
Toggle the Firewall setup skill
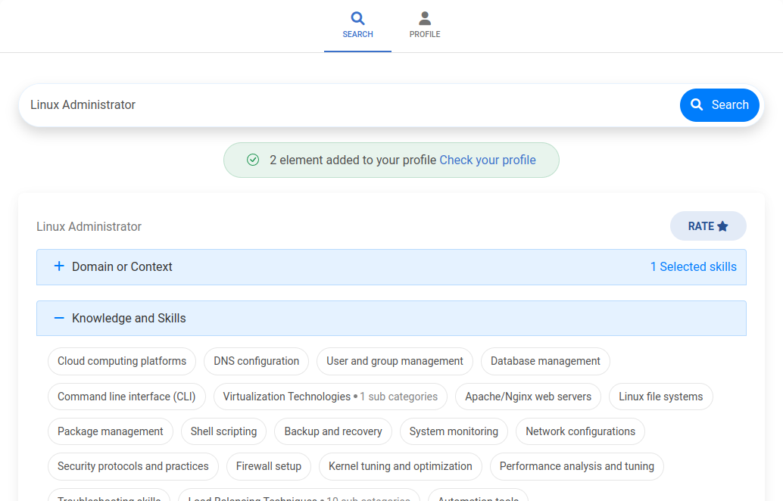(269, 467)
